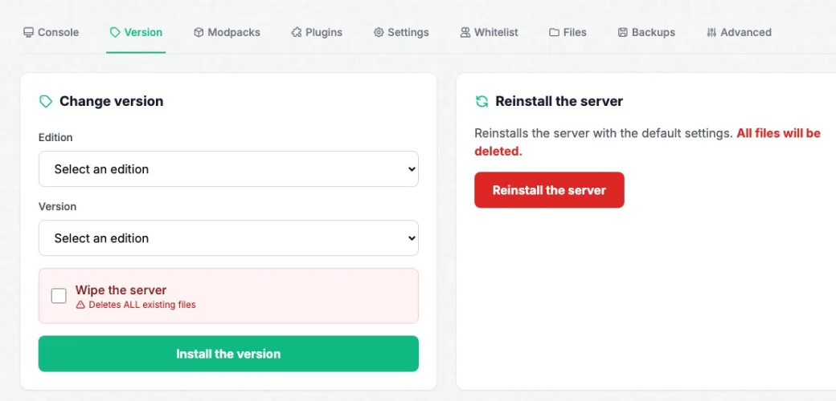Switch to the Console tab
This screenshot has height=401, width=836.
click(51, 32)
